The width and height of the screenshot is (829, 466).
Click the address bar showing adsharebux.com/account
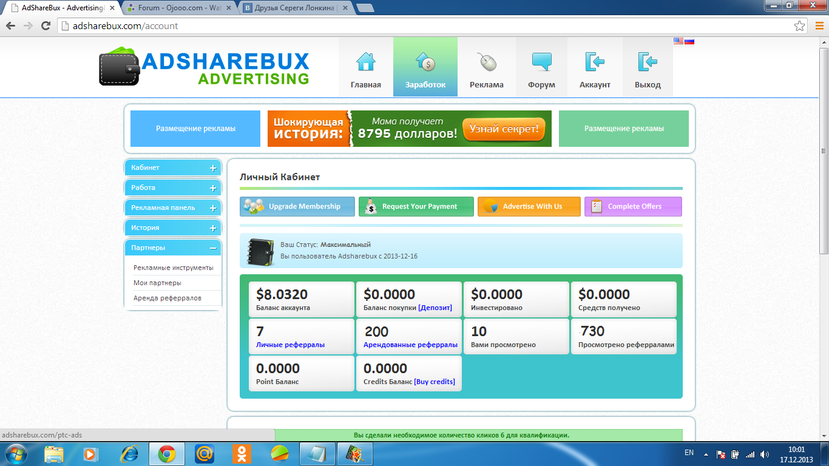[x=425, y=26]
